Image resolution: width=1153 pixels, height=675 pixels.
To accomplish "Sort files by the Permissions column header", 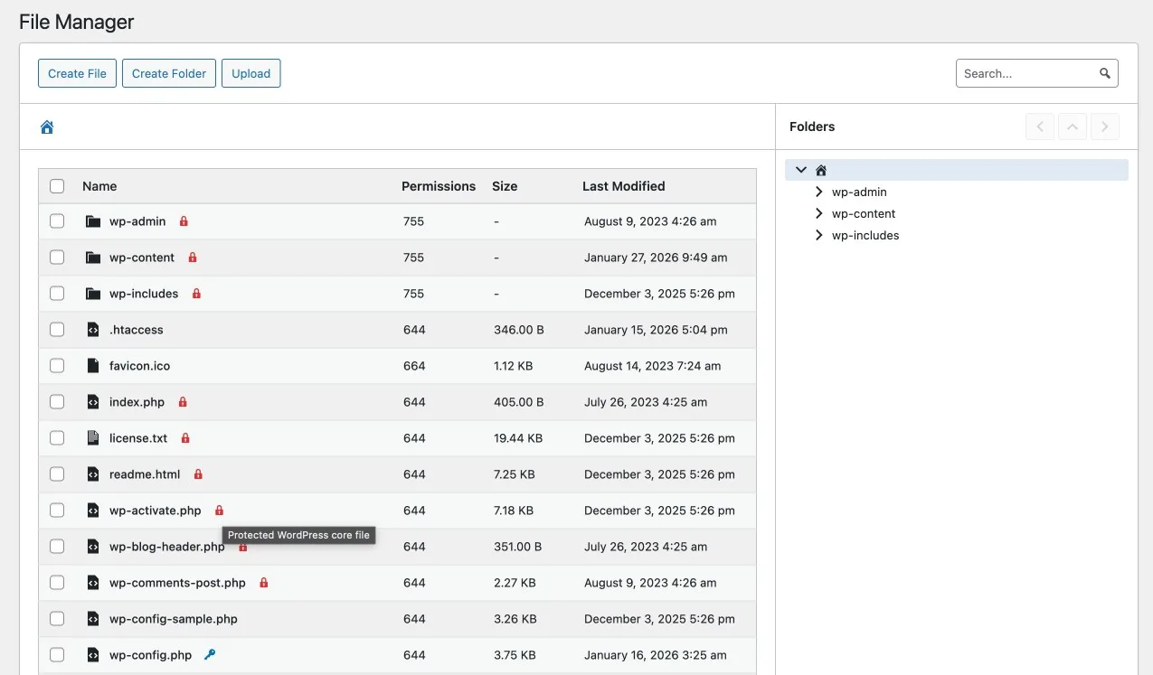I will pos(438,186).
